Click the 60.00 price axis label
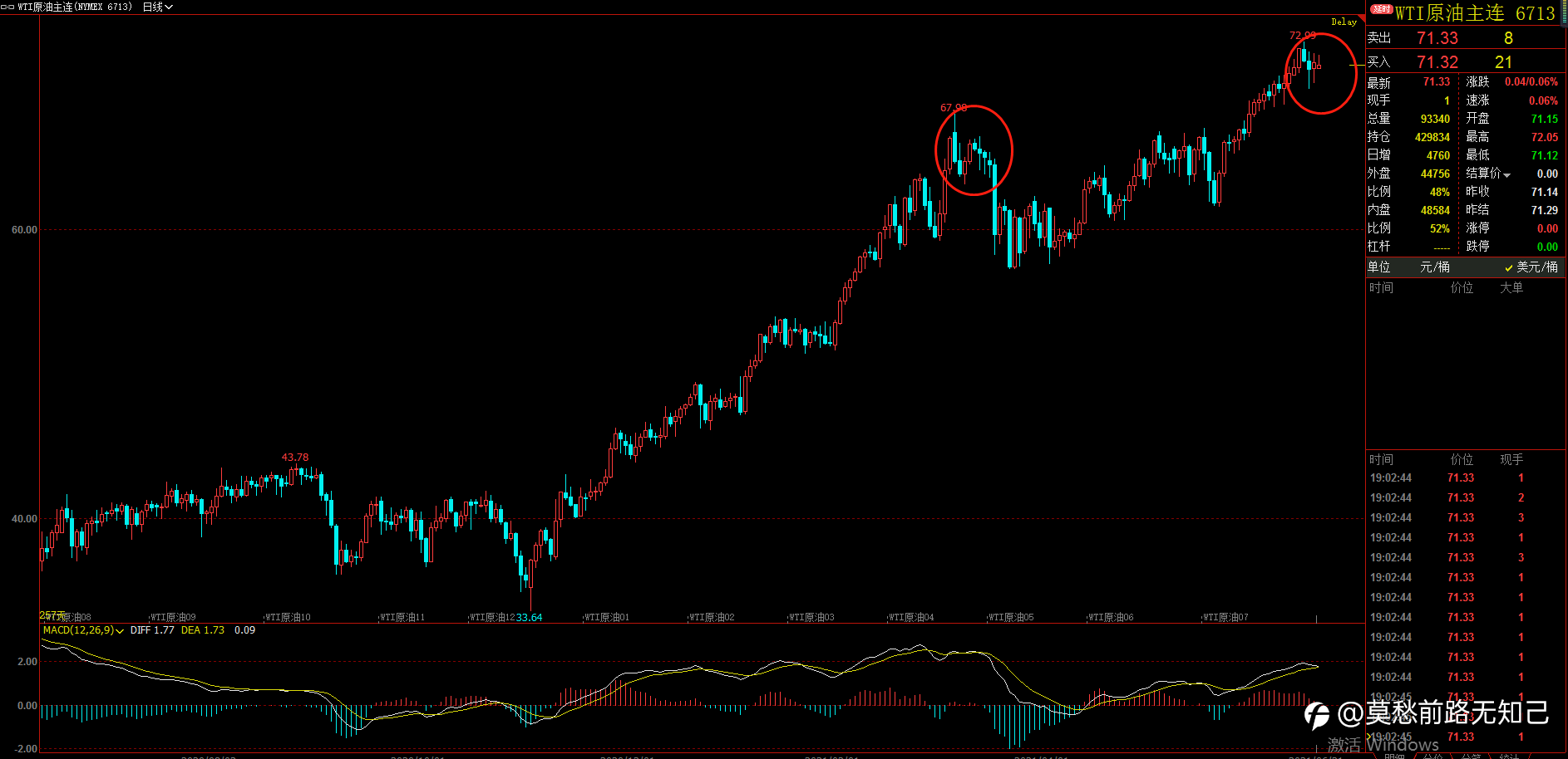 pos(24,230)
